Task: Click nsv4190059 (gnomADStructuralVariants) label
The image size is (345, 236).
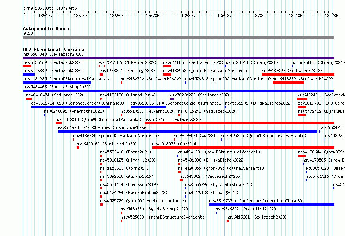Action: (x=221, y=168)
